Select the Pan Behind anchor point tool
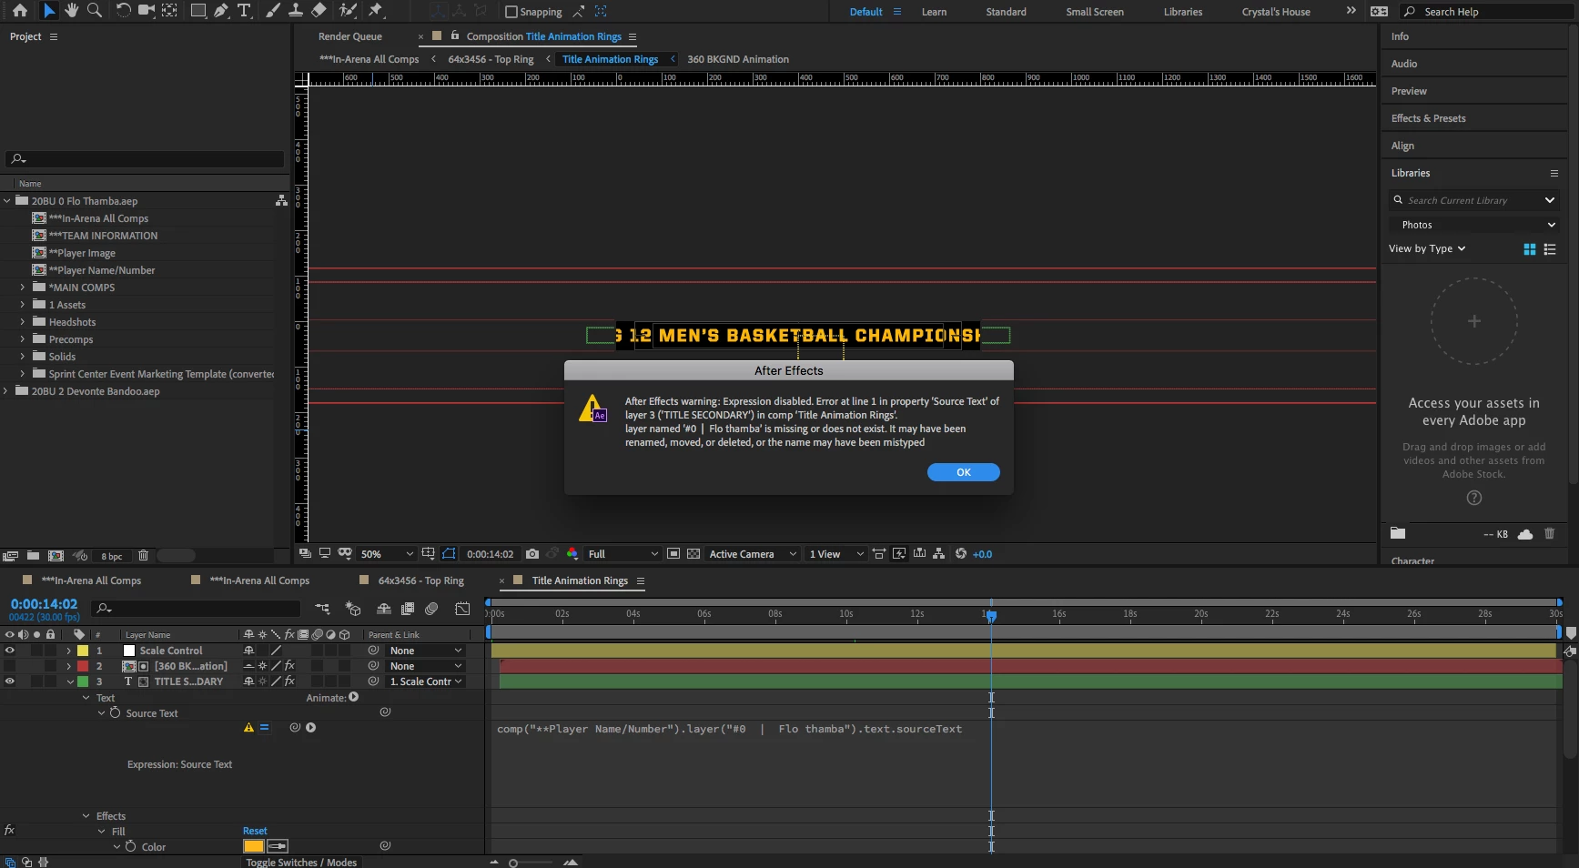 pos(169,11)
